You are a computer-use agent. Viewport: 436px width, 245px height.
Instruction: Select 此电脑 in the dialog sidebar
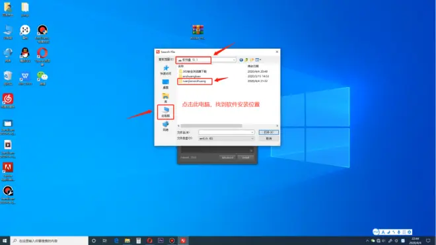tap(165, 112)
